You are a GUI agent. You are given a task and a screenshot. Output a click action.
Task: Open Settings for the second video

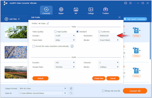tap(136, 56)
